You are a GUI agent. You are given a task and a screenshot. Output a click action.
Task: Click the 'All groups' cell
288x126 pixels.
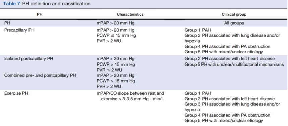234,23
